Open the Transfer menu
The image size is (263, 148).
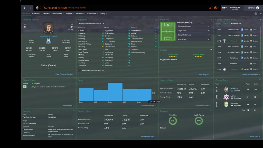click(x=46, y=14)
